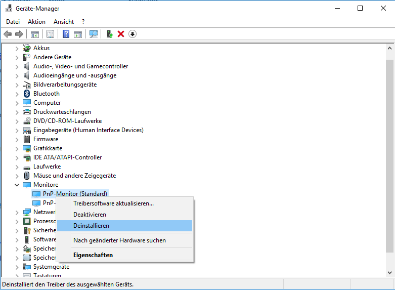395x290 pixels.
Task: Click the Firmware chip icon
Action: click(27, 139)
